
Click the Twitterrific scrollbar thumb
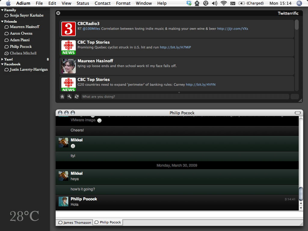point(297,25)
